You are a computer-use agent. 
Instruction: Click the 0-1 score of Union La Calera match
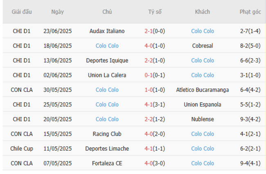(x=149, y=75)
